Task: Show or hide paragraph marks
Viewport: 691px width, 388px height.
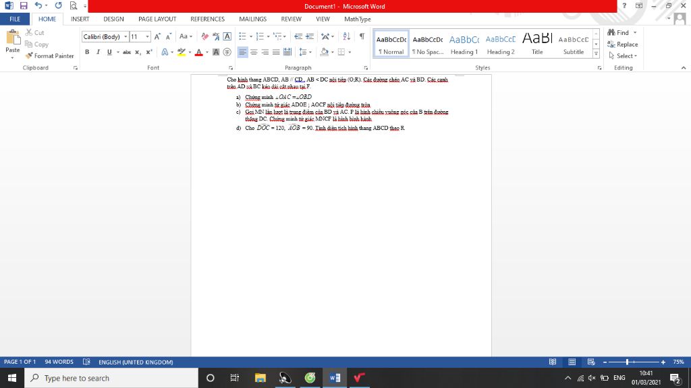Action: point(362,36)
